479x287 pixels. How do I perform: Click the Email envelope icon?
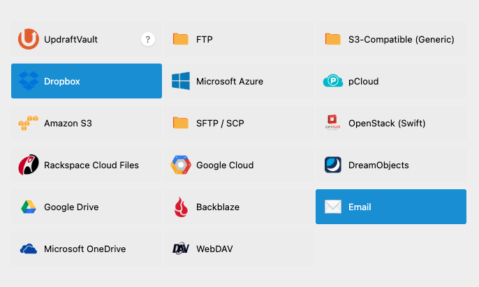[332, 207]
